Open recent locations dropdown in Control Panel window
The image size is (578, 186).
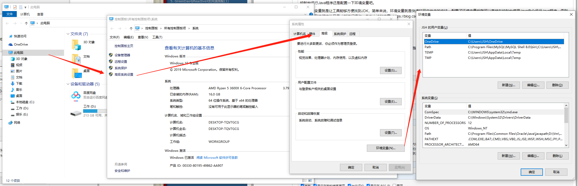126,28
